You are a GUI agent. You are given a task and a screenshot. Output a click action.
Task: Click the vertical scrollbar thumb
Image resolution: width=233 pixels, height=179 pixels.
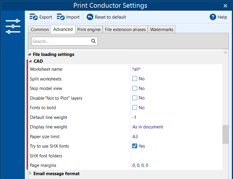click(x=225, y=134)
